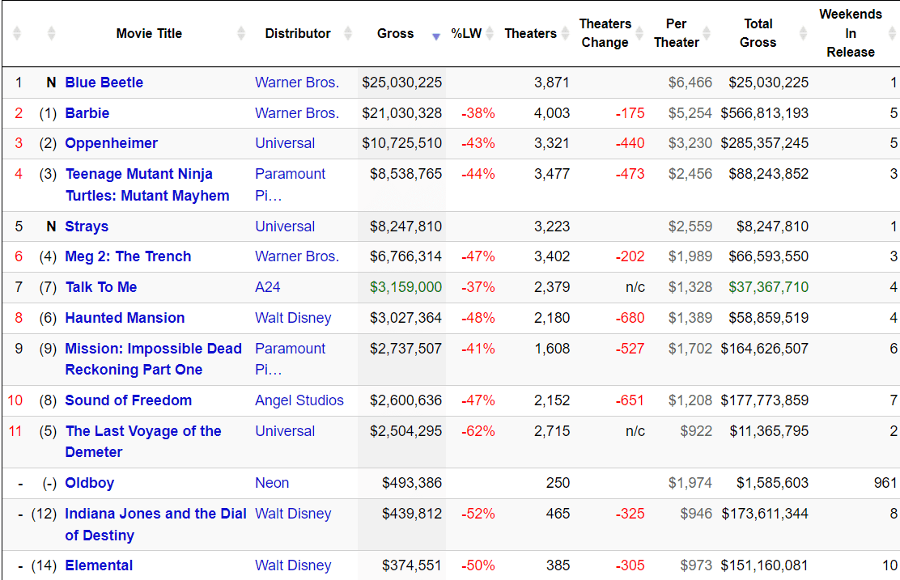The height and width of the screenshot is (580, 900).
Task: Click the -62% last-week change value
Action: 478,431
